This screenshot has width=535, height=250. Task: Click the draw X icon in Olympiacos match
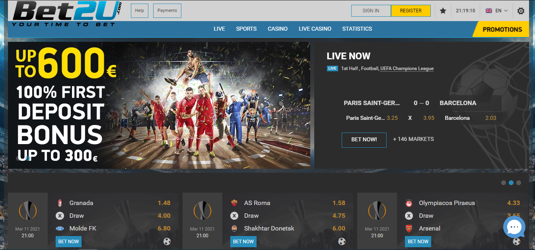pyautogui.click(x=409, y=216)
